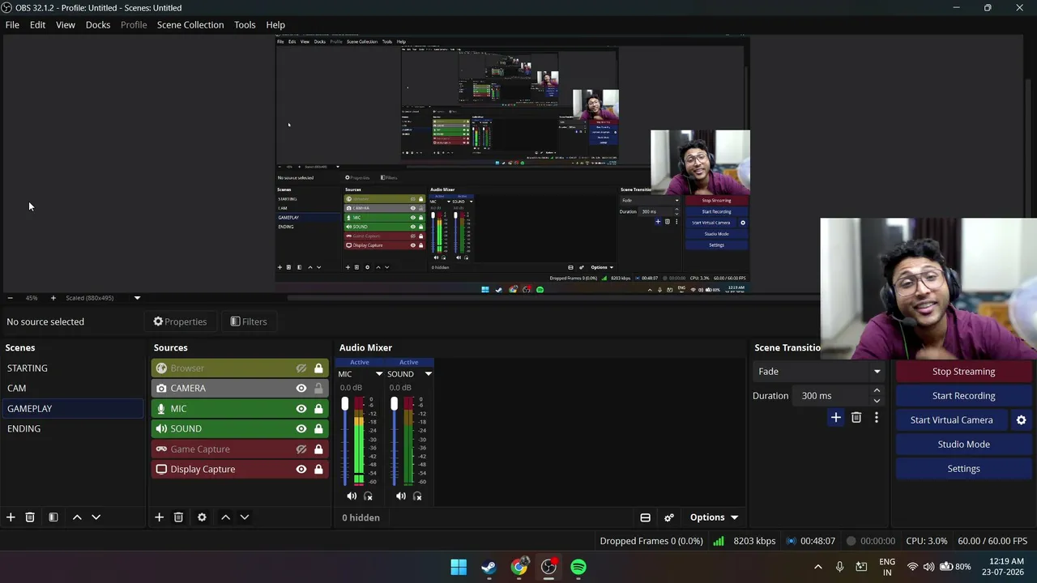Mute the MIC channel speaker icon
This screenshot has height=583, width=1037.
(352, 496)
